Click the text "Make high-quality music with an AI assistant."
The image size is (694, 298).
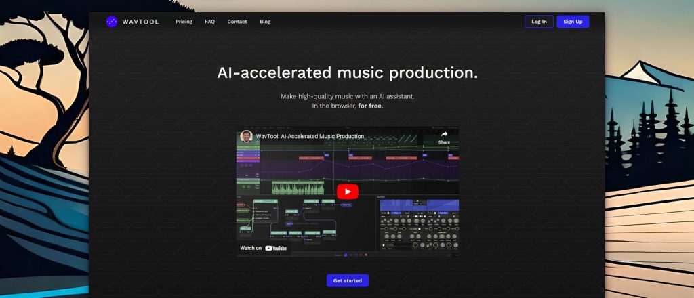pos(348,96)
